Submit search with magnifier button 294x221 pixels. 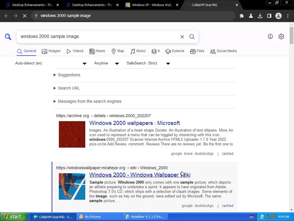click(x=192, y=37)
